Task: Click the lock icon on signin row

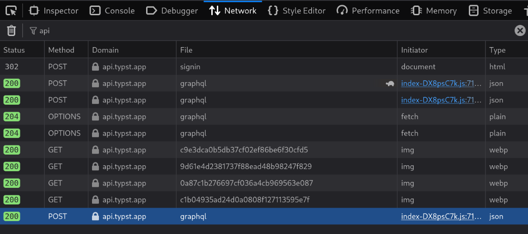Action: (95, 66)
